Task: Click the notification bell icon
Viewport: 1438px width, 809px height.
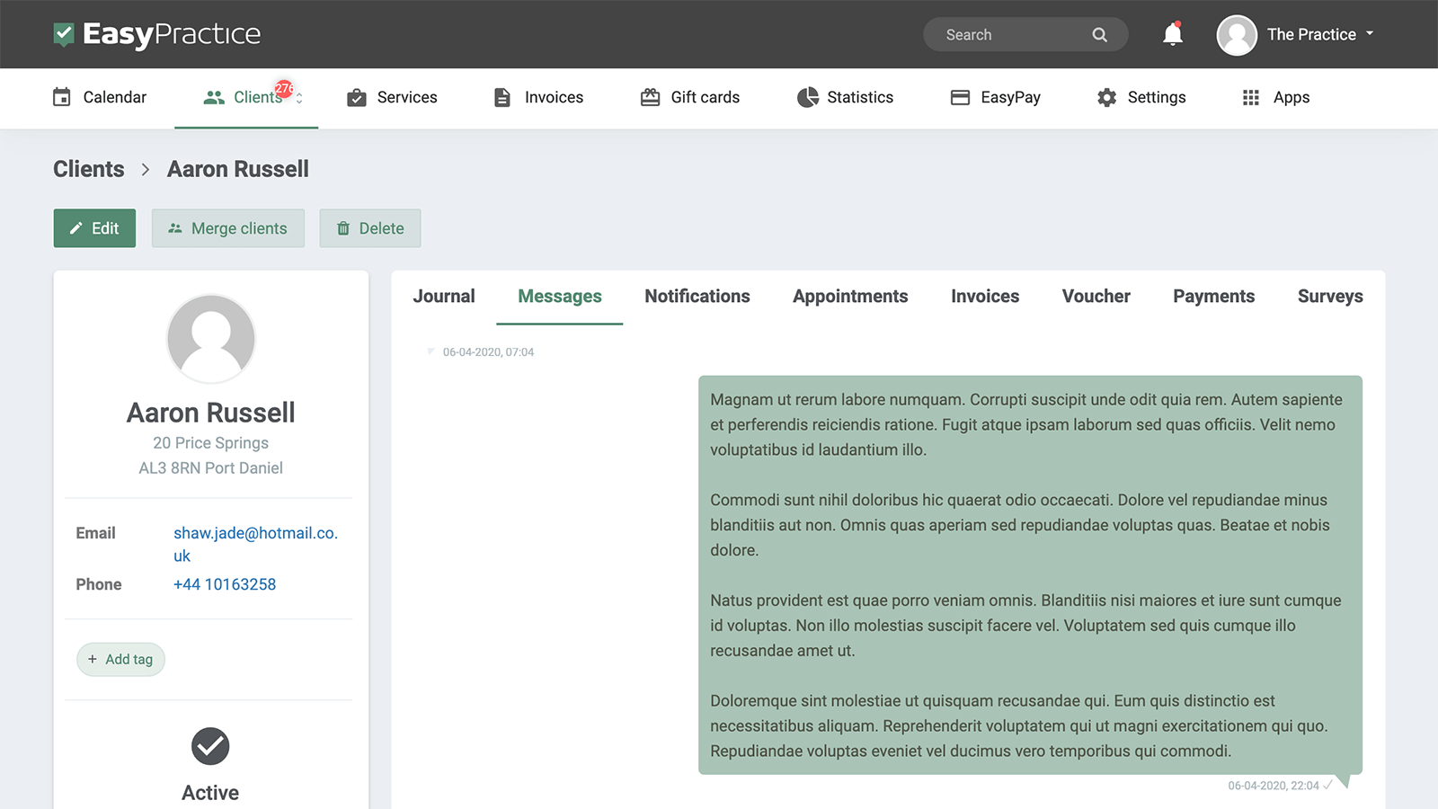Action: (1172, 33)
